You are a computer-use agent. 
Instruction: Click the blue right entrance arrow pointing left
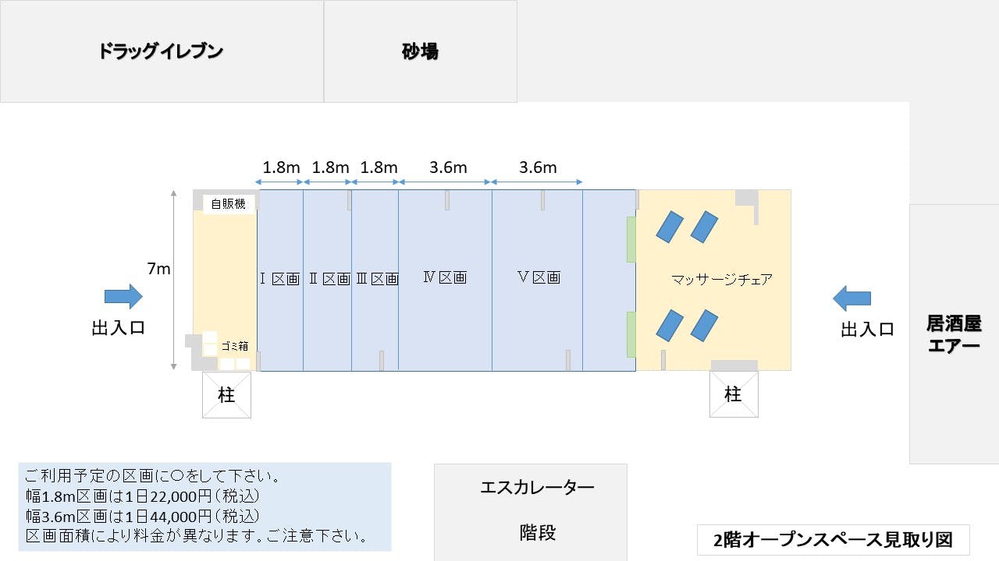(x=851, y=298)
